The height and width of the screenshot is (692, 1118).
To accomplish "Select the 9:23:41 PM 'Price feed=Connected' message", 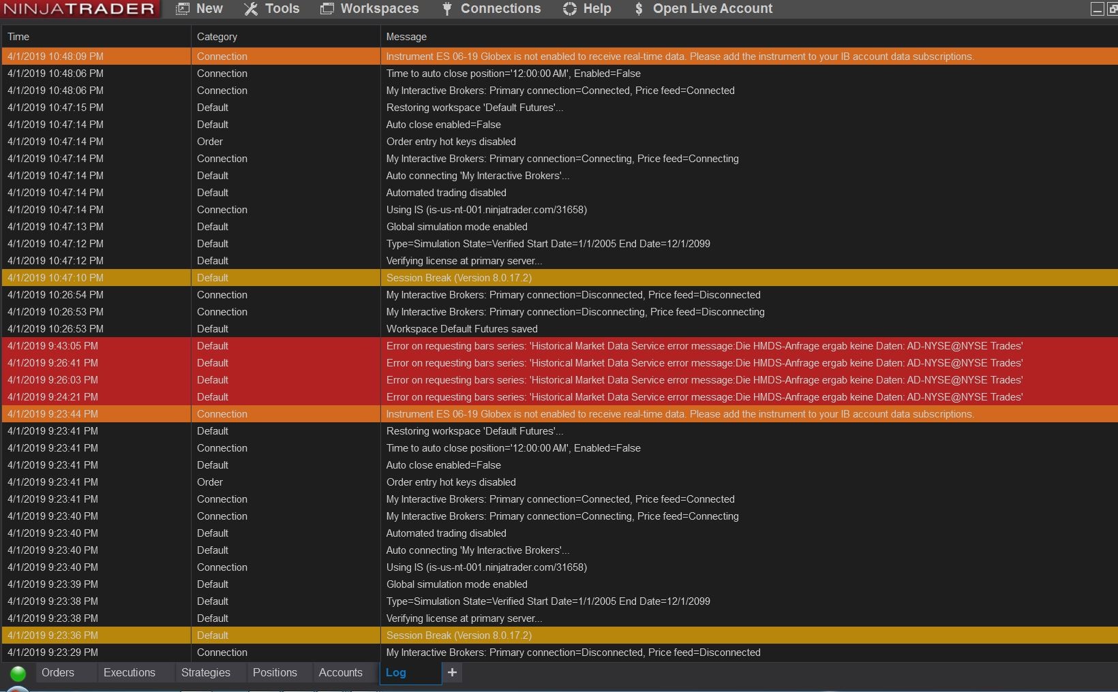I will pos(560,499).
